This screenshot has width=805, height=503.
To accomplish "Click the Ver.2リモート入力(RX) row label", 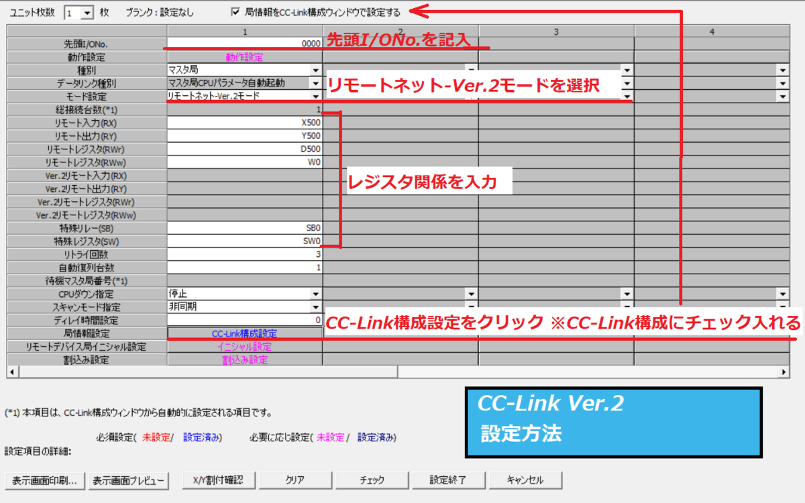I will 87,175.
